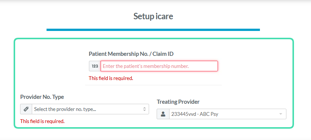Click the up-down arrows on provider type select
Viewport: 311px width, 140px height.
pyautogui.click(x=145, y=109)
